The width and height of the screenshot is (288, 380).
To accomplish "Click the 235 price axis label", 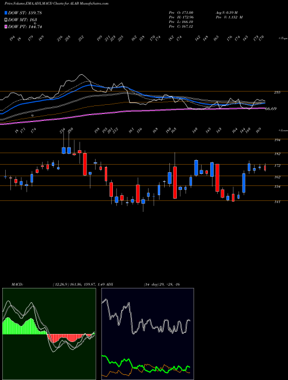I will [x=277, y=92].
